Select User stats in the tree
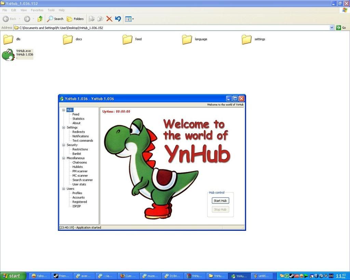The width and height of the screenshot is (350, 280). (x=79, y=184)
